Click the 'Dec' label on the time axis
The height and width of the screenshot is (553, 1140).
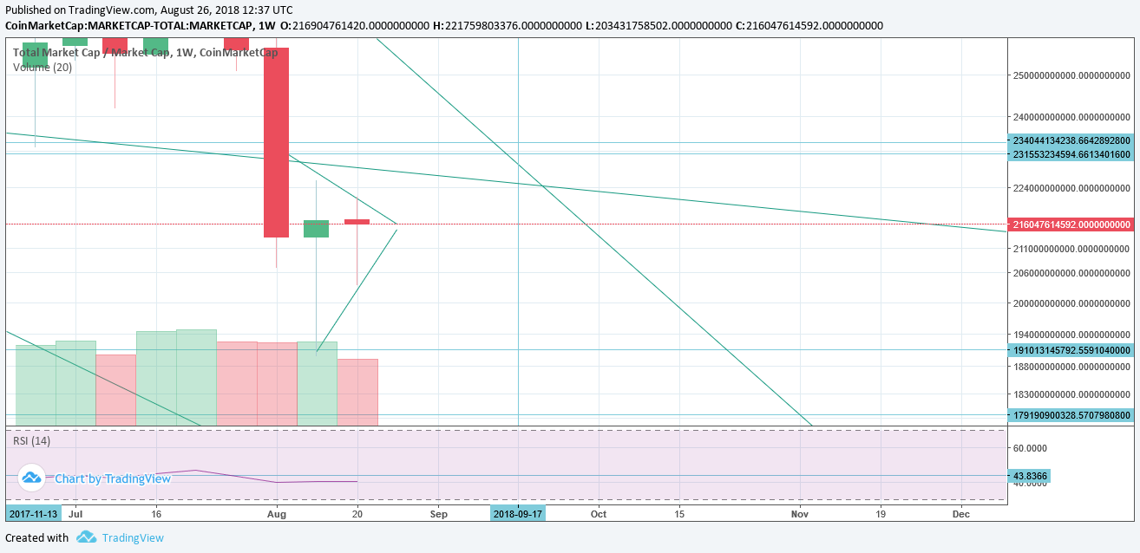pyautogui.click(x=960, y=513)
